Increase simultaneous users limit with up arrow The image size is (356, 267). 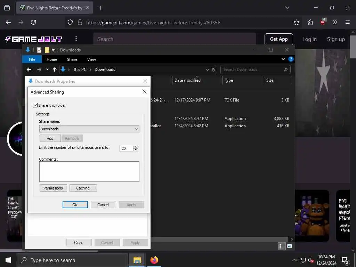pyautogui.click(x=136, y=147)
